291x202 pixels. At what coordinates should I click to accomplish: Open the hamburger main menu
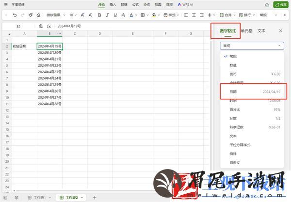[6, 5]
